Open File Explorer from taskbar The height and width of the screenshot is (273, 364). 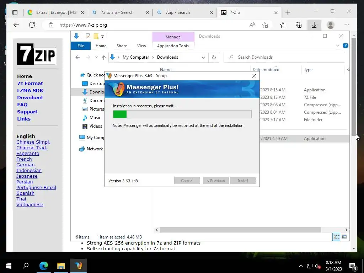click(x=61, y=266)
